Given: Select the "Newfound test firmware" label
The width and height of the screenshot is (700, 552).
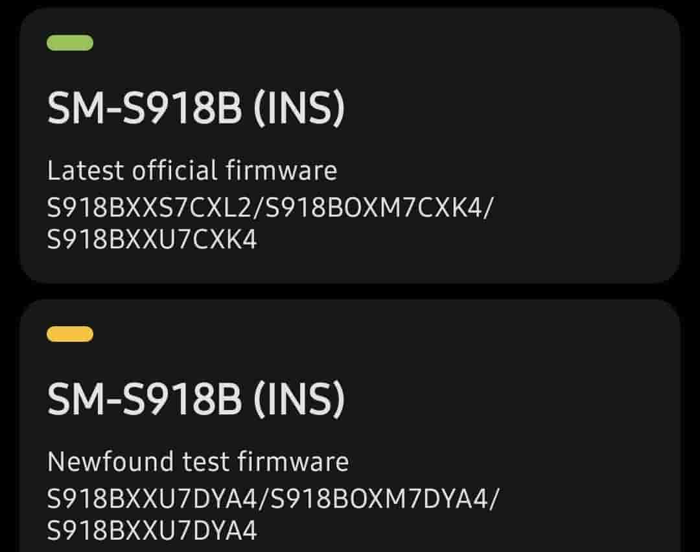Looking at the screenshot, I should pyautogui.click(x=198, y=462).
